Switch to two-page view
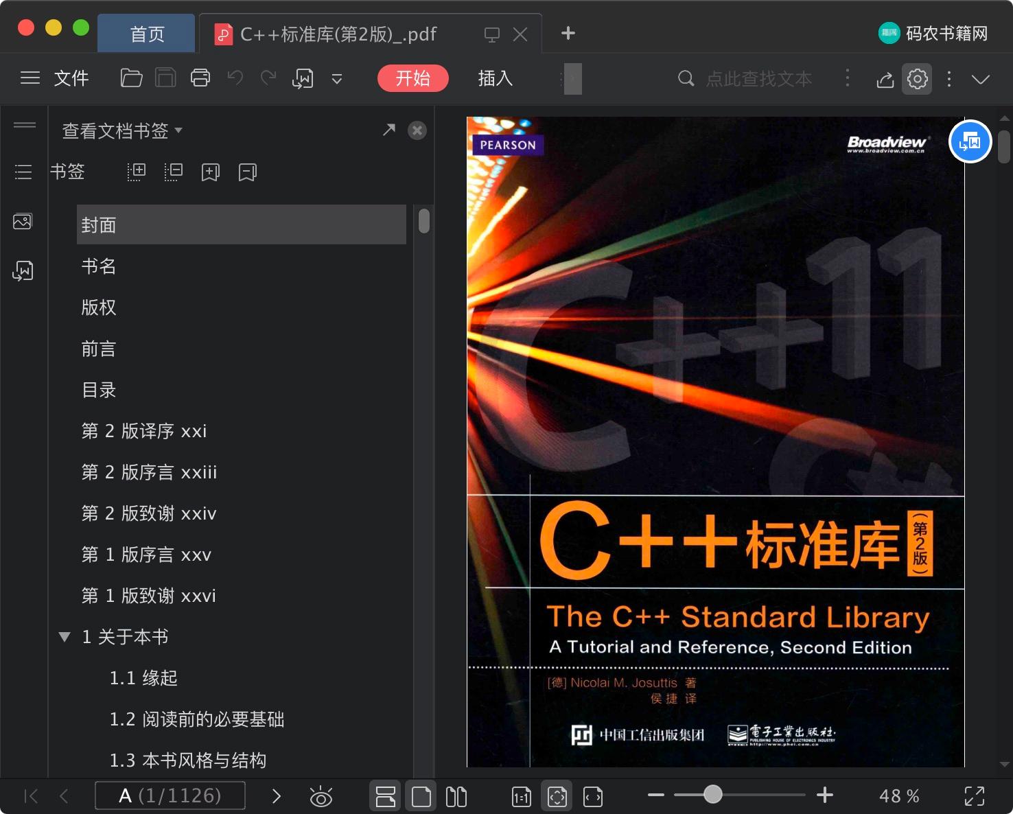 [x=456, y=796]
